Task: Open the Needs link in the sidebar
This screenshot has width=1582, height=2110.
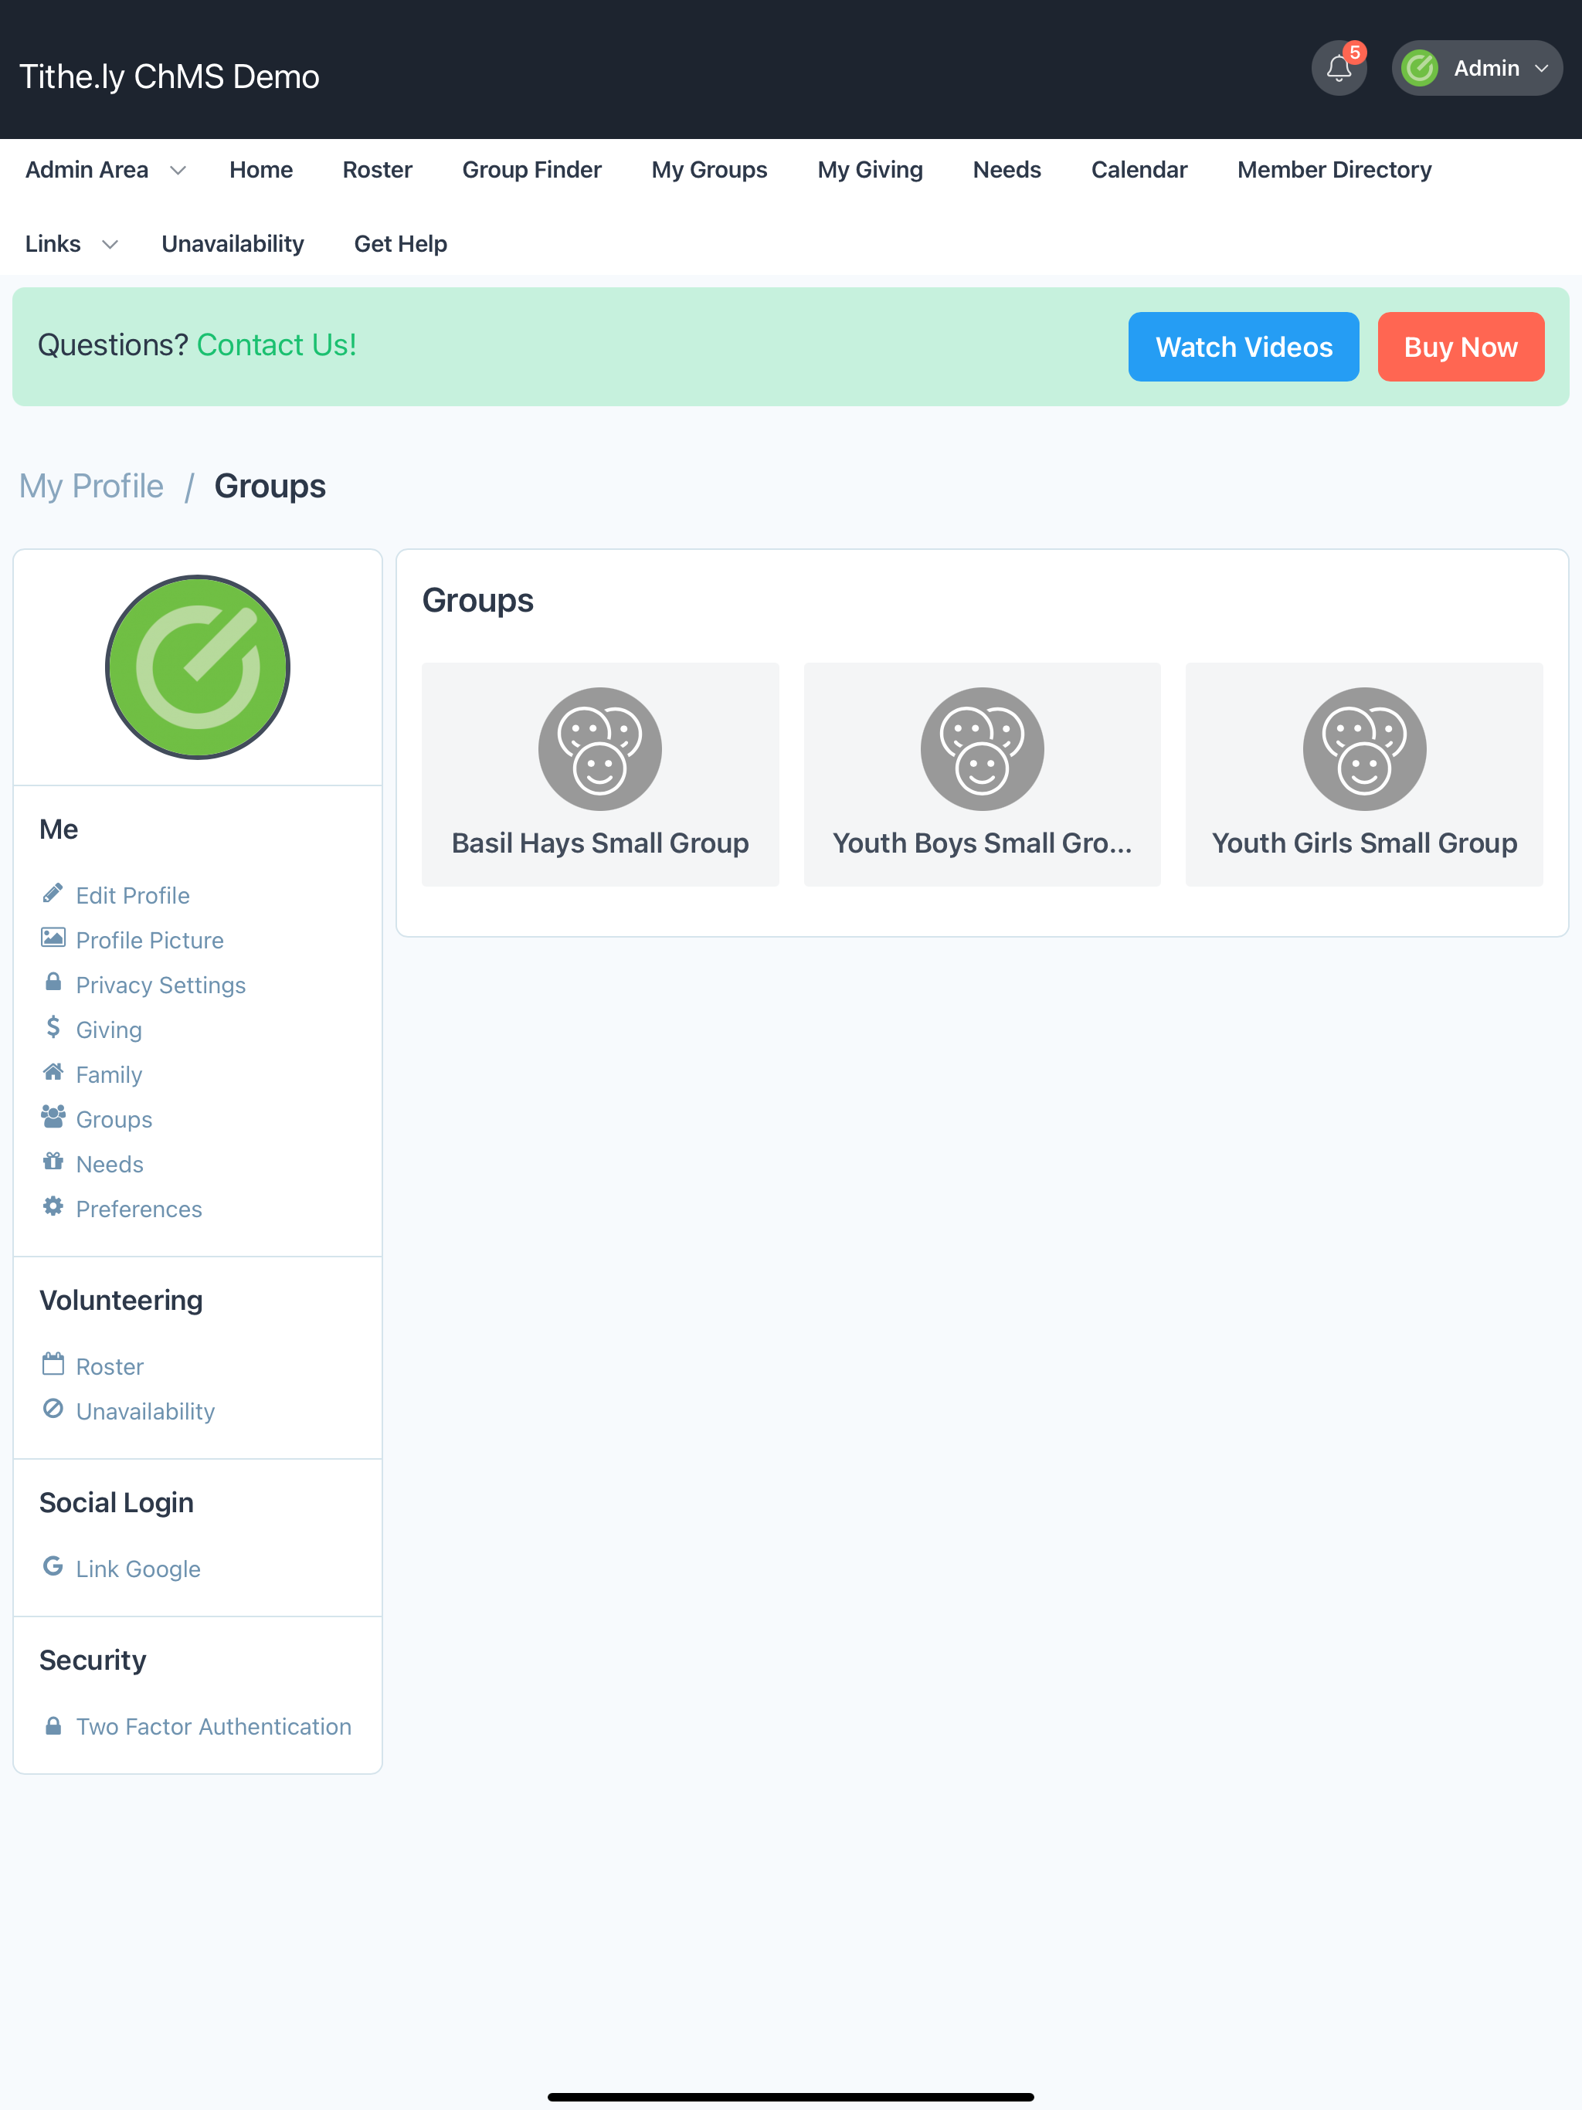Action: tap(110, 1165)
